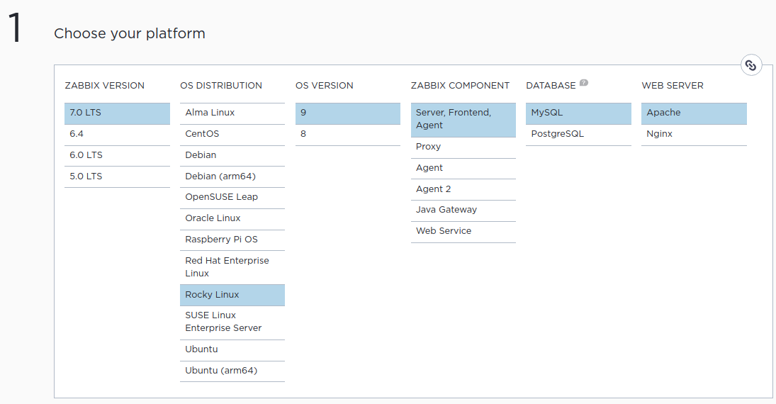The height and width of the screenshot is (404, 776).
Task: Pick Debian (arm64) distribution
Action: point(232,176)
